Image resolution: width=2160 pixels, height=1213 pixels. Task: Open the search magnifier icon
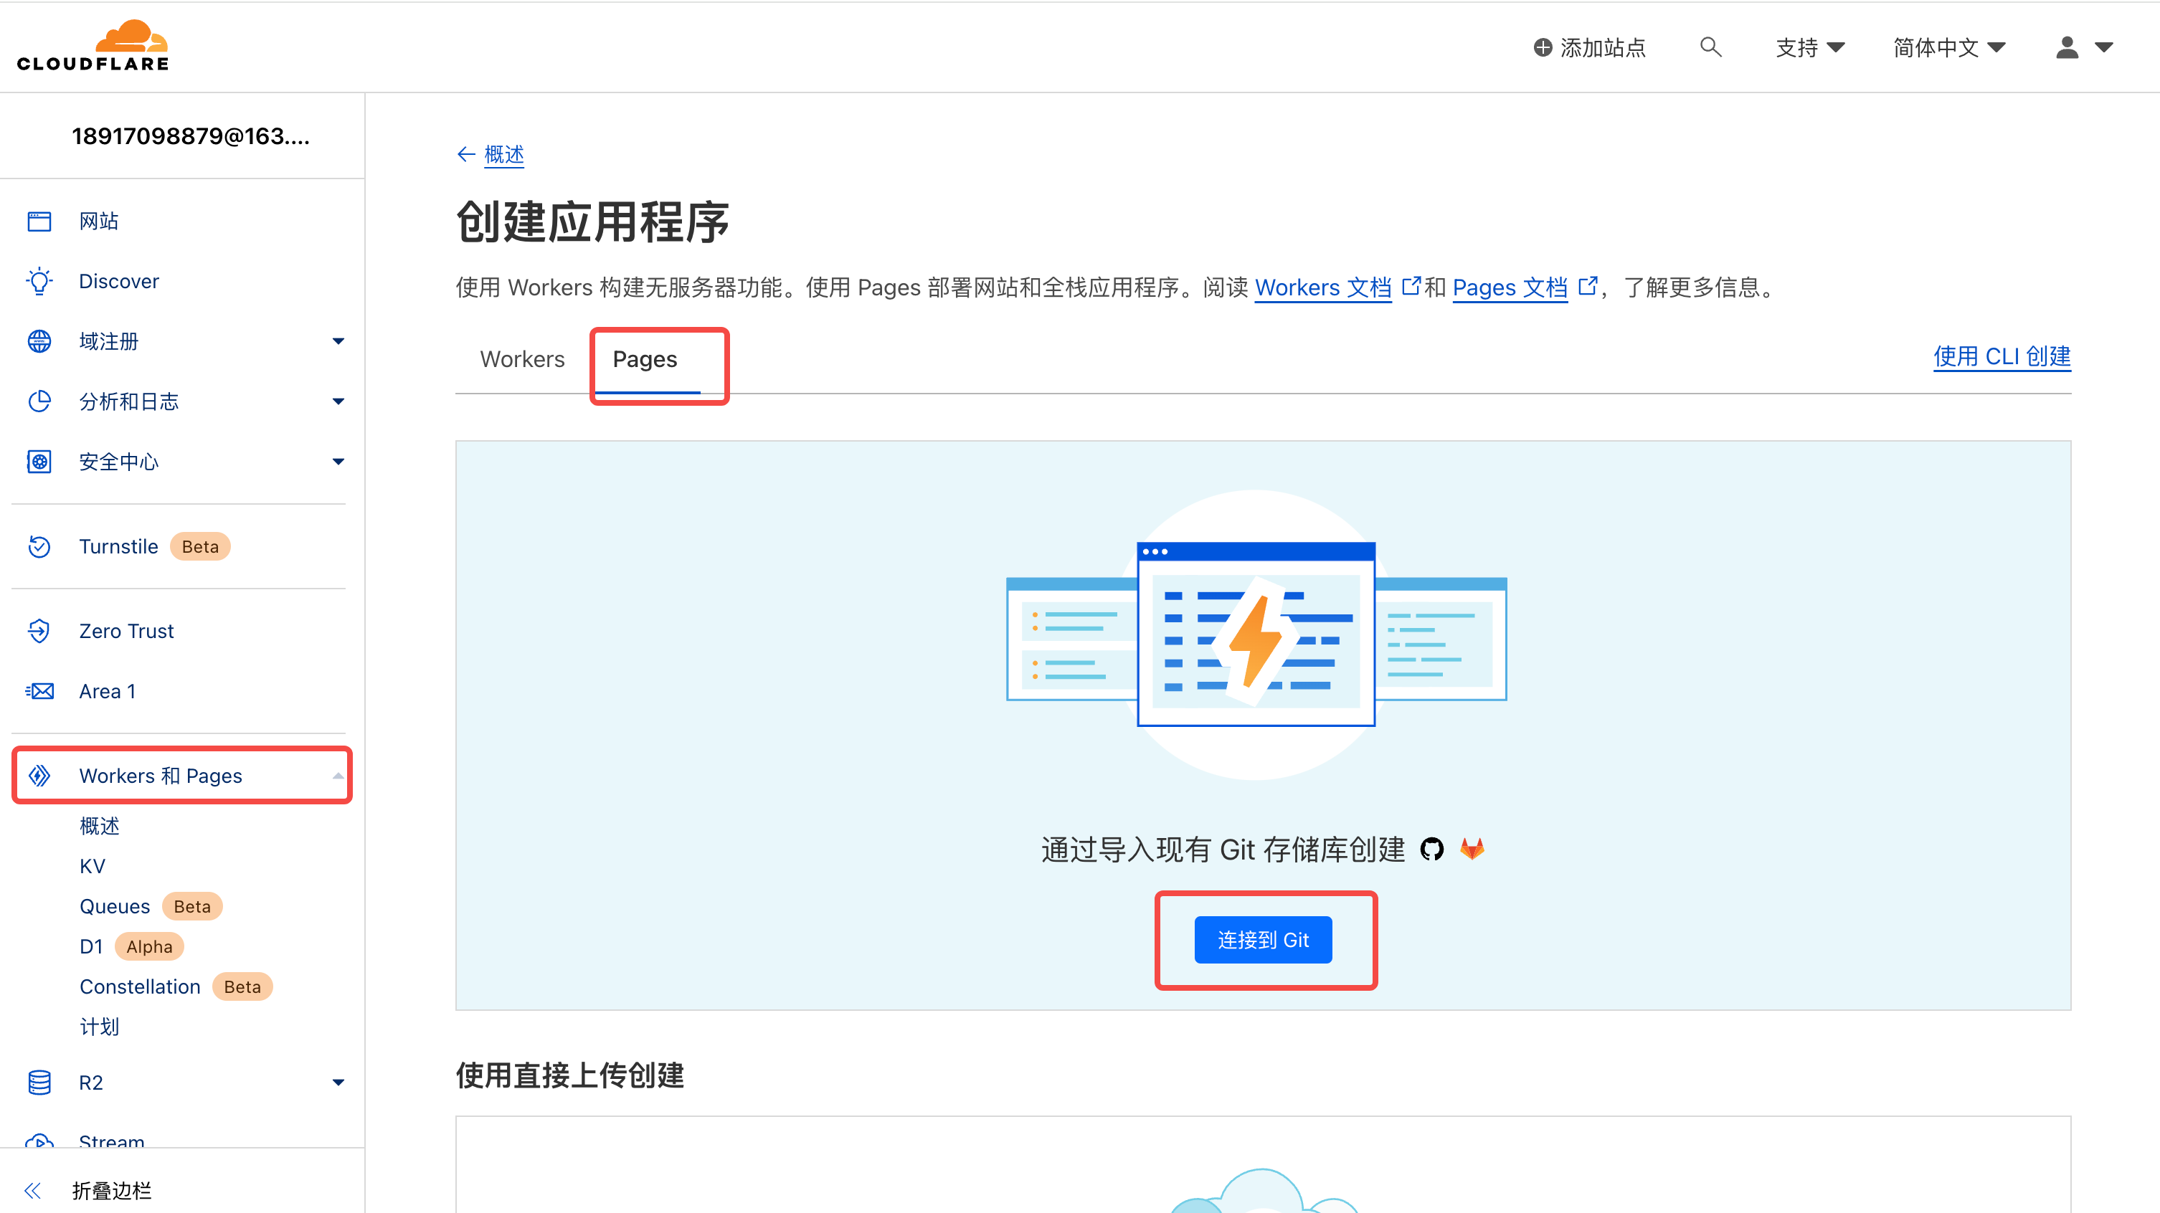tap(1710, 47)
